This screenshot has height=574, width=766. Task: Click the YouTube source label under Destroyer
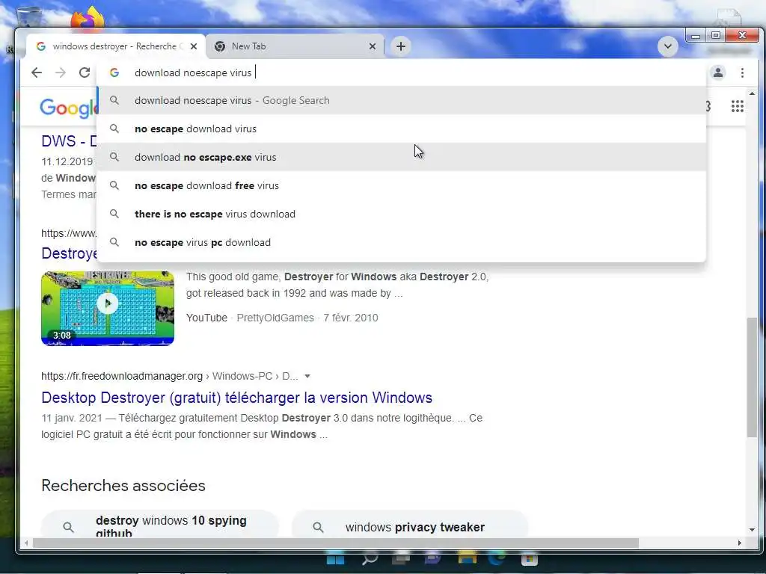coord(206,318)
